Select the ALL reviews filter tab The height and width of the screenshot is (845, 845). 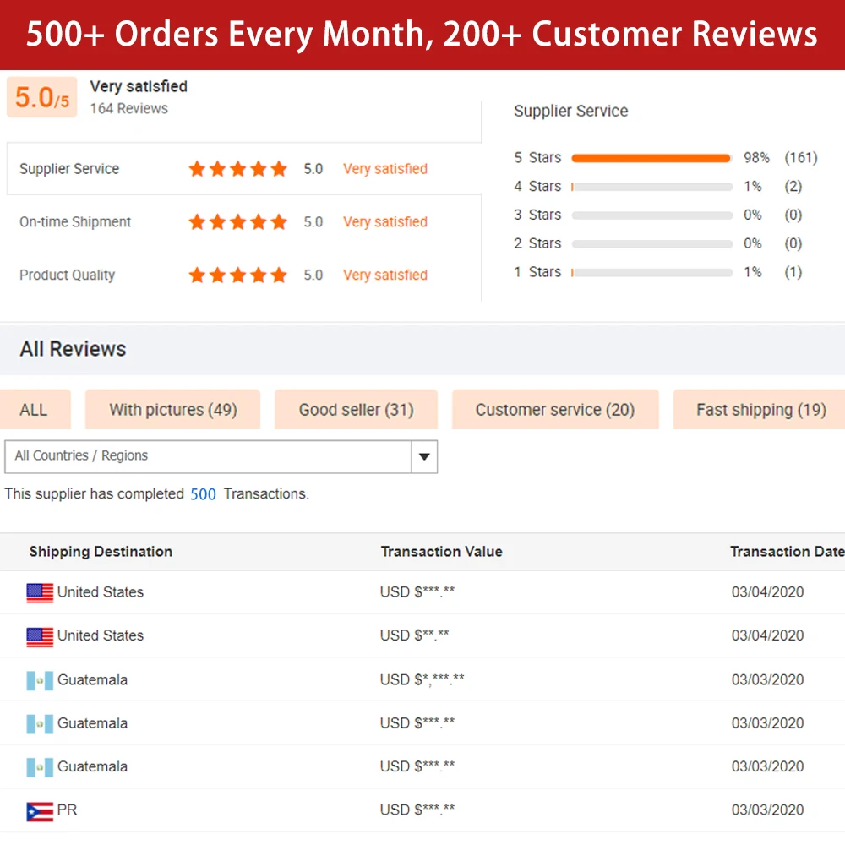tap(34, 410)
